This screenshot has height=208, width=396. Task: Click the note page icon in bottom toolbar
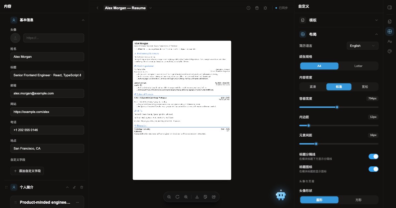(206, 197)
